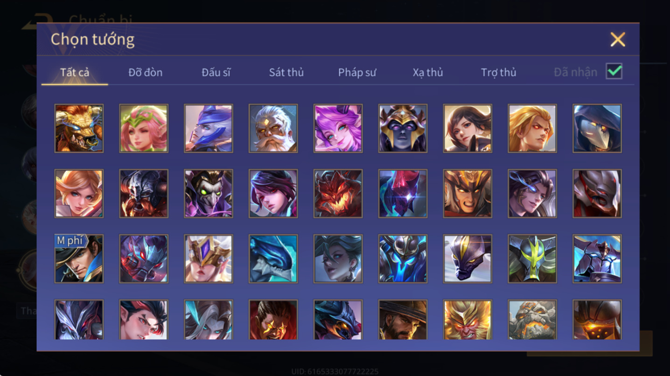Select the 'Tất cả' tab
670x376 pixels.
click(75, 73)
